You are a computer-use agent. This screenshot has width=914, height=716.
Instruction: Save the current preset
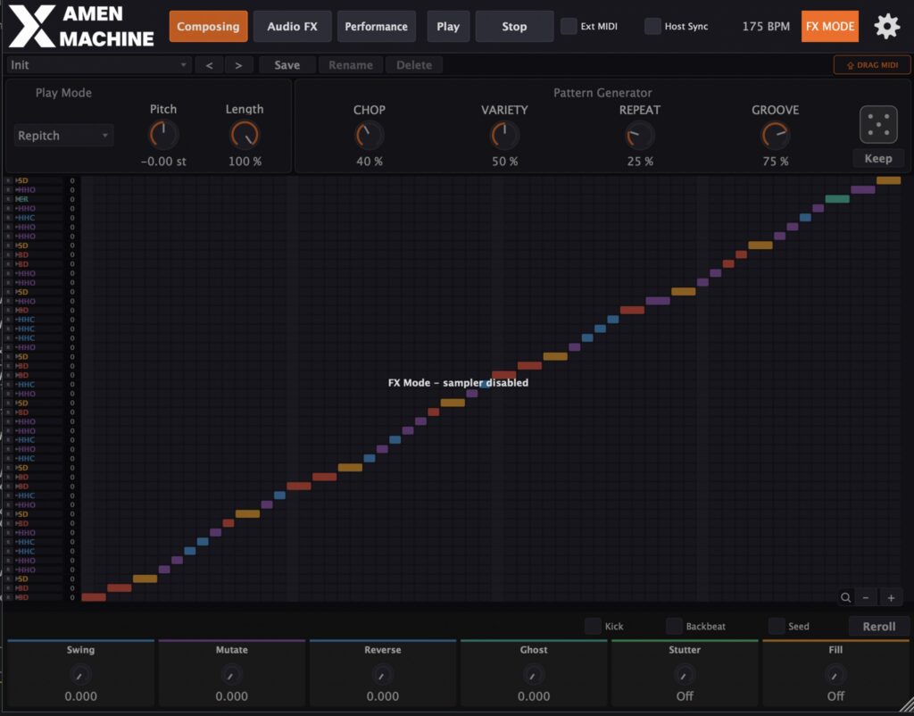pyautogui.click(x=287, y=65)
